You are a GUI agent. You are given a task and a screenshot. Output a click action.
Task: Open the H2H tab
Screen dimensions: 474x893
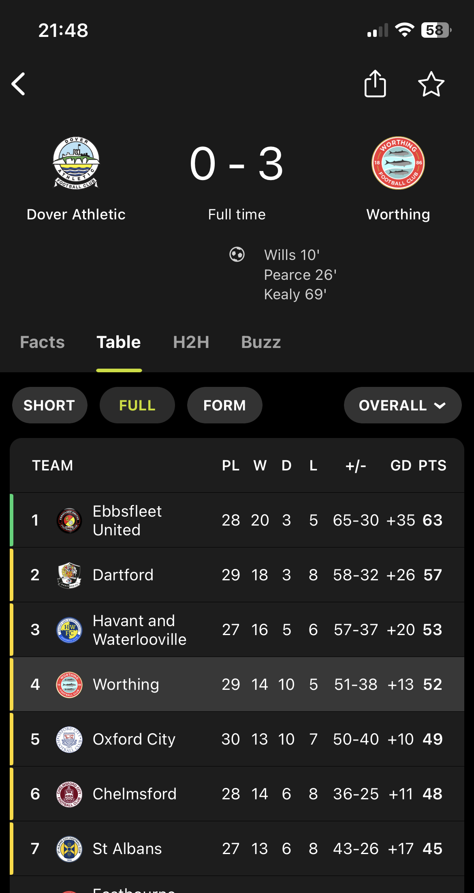[191, 342]
